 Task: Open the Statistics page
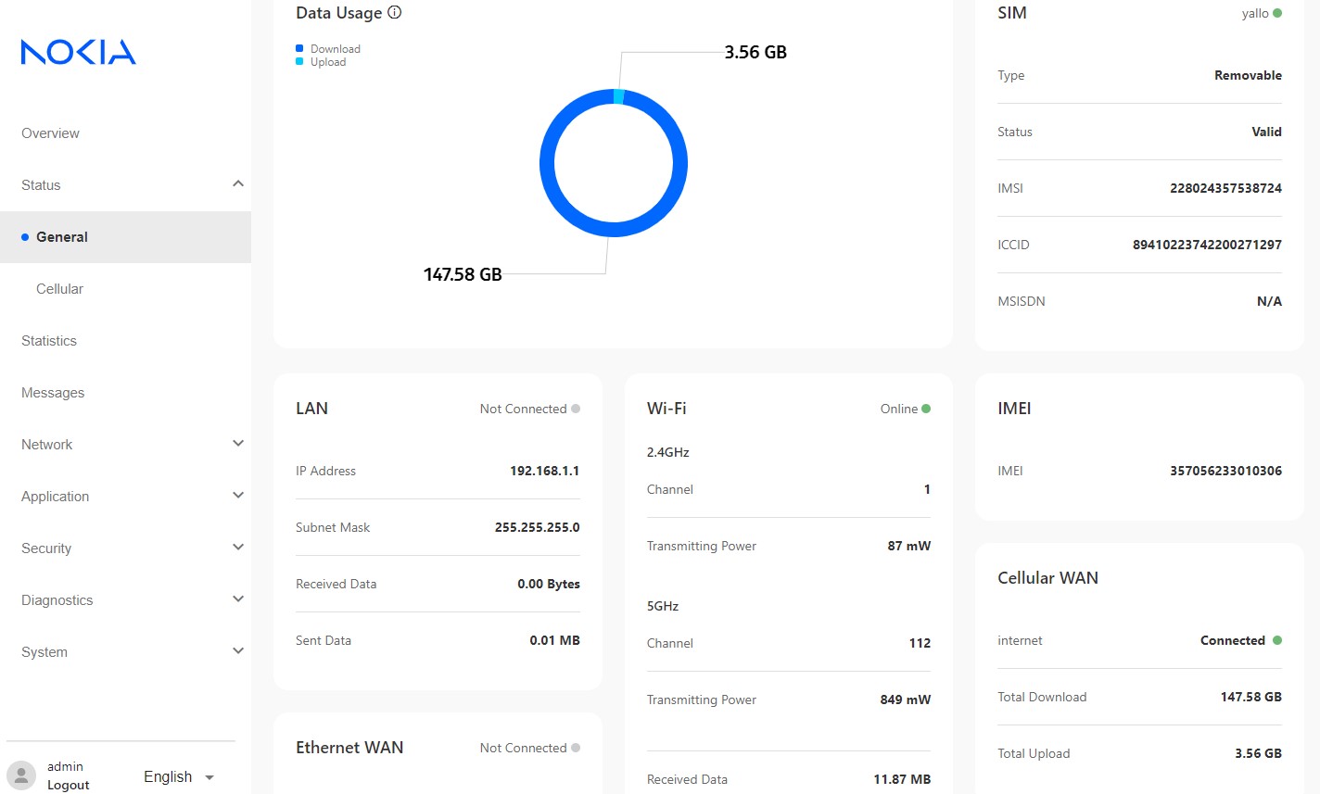(49, 341)
